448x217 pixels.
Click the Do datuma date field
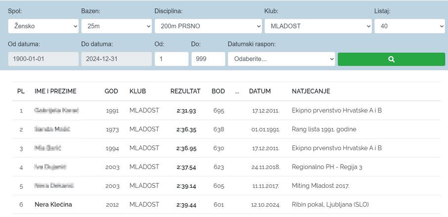click(x=116, y=59)
